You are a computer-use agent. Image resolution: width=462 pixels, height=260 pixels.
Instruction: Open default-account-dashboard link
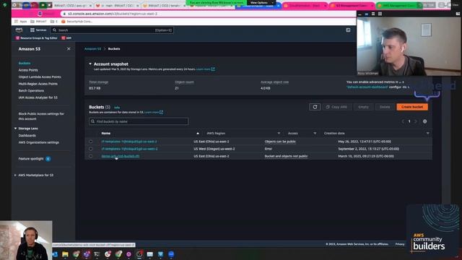point(367,87)
